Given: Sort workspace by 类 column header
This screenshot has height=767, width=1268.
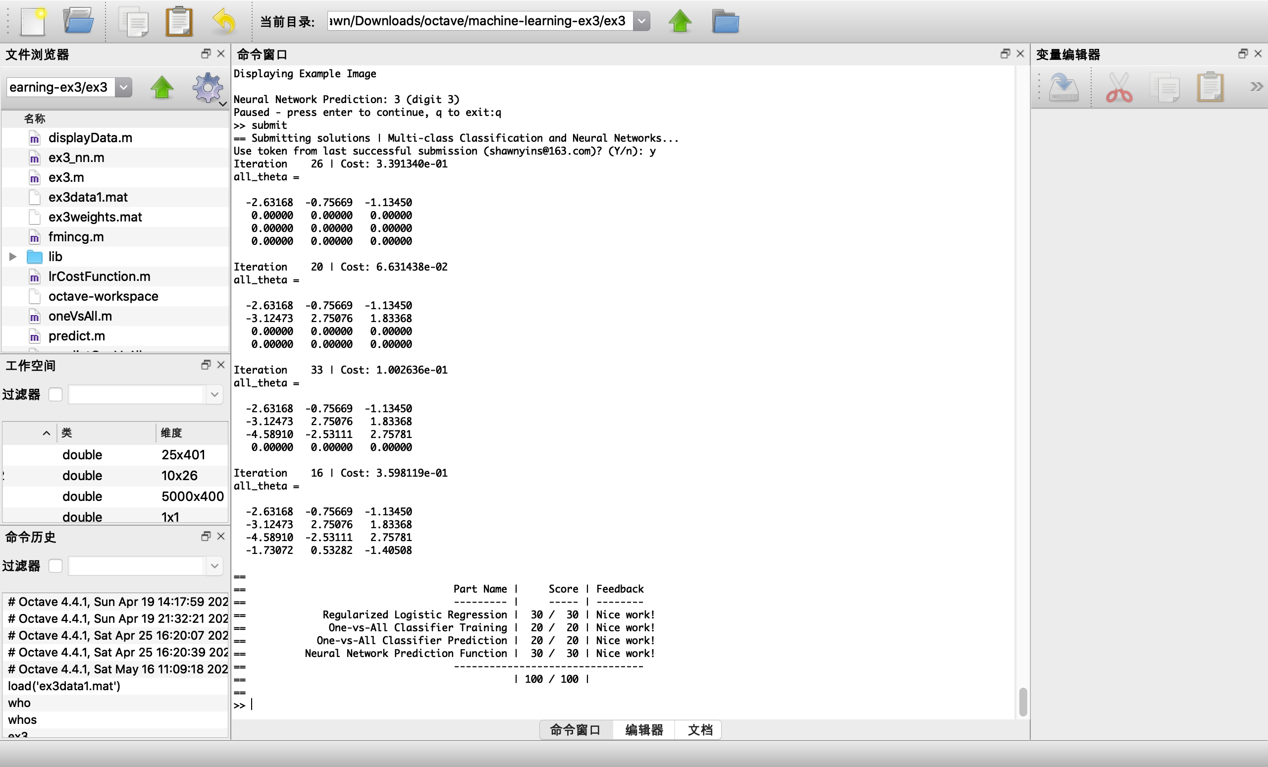Looking at the screenshot, I should [x=106, y=433].
